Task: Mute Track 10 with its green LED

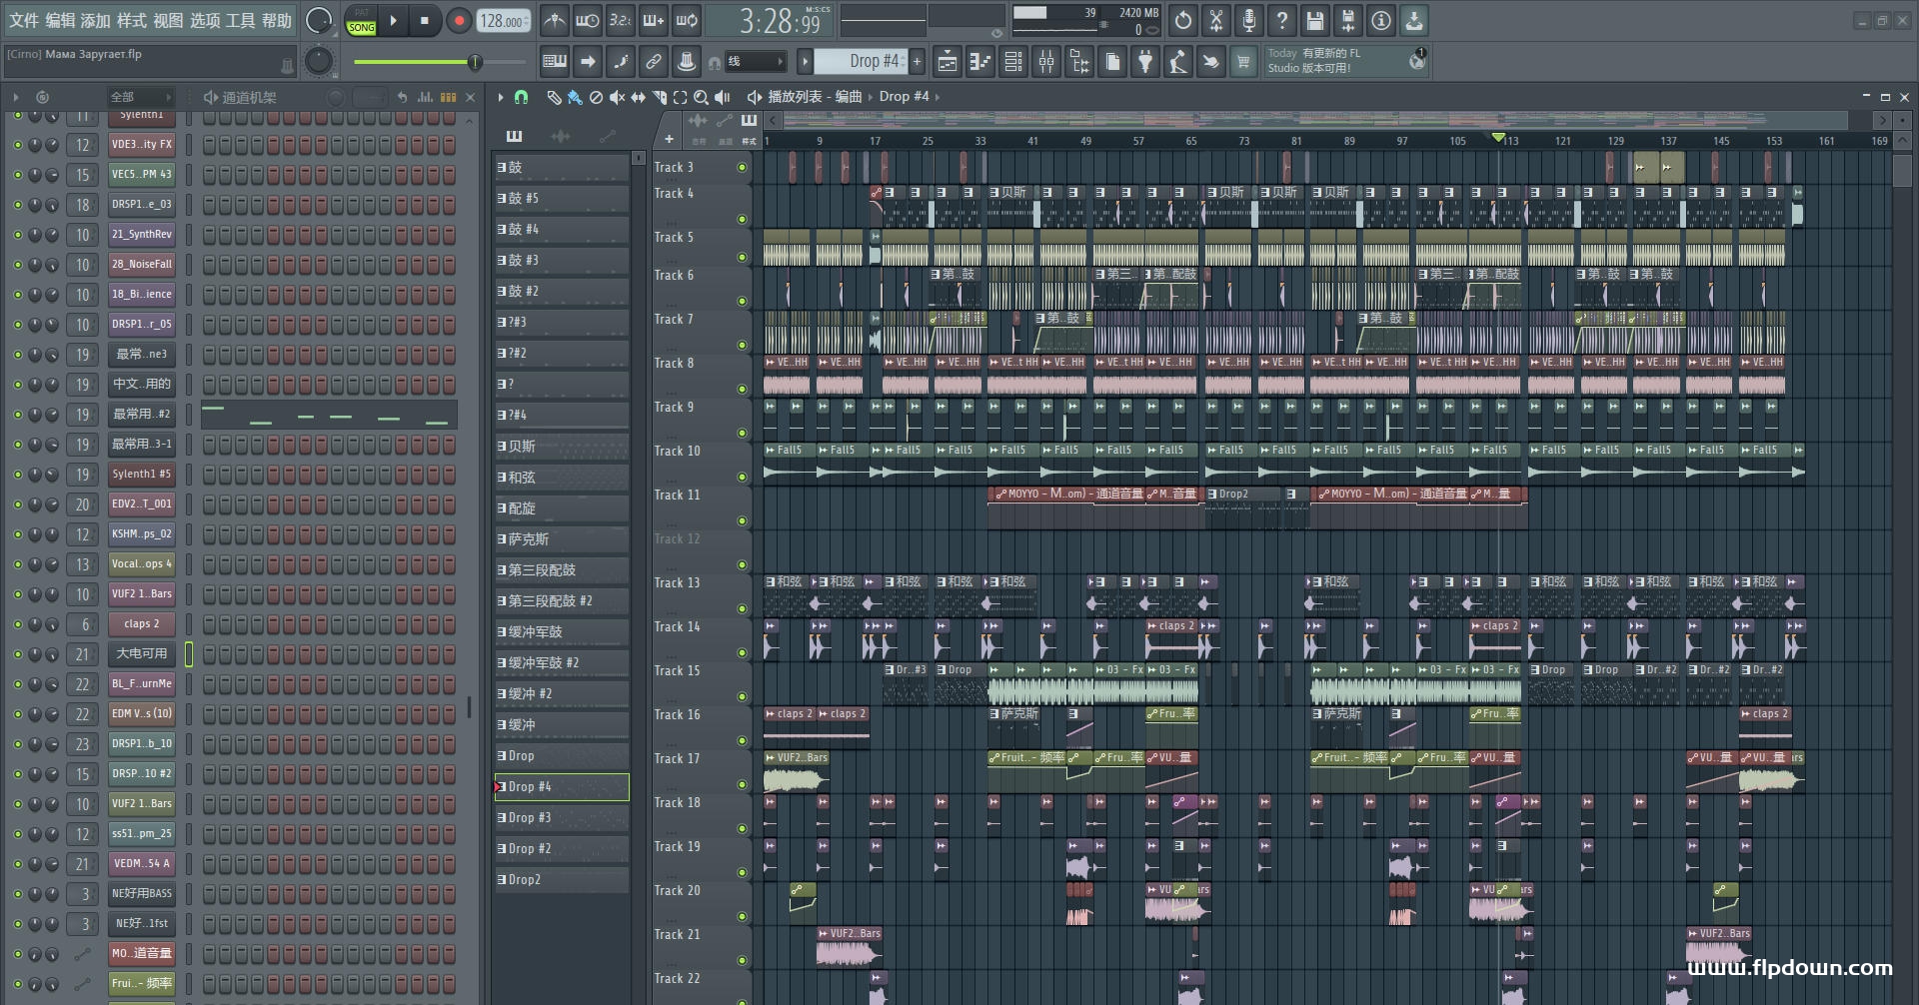Action: click(742, 477)
